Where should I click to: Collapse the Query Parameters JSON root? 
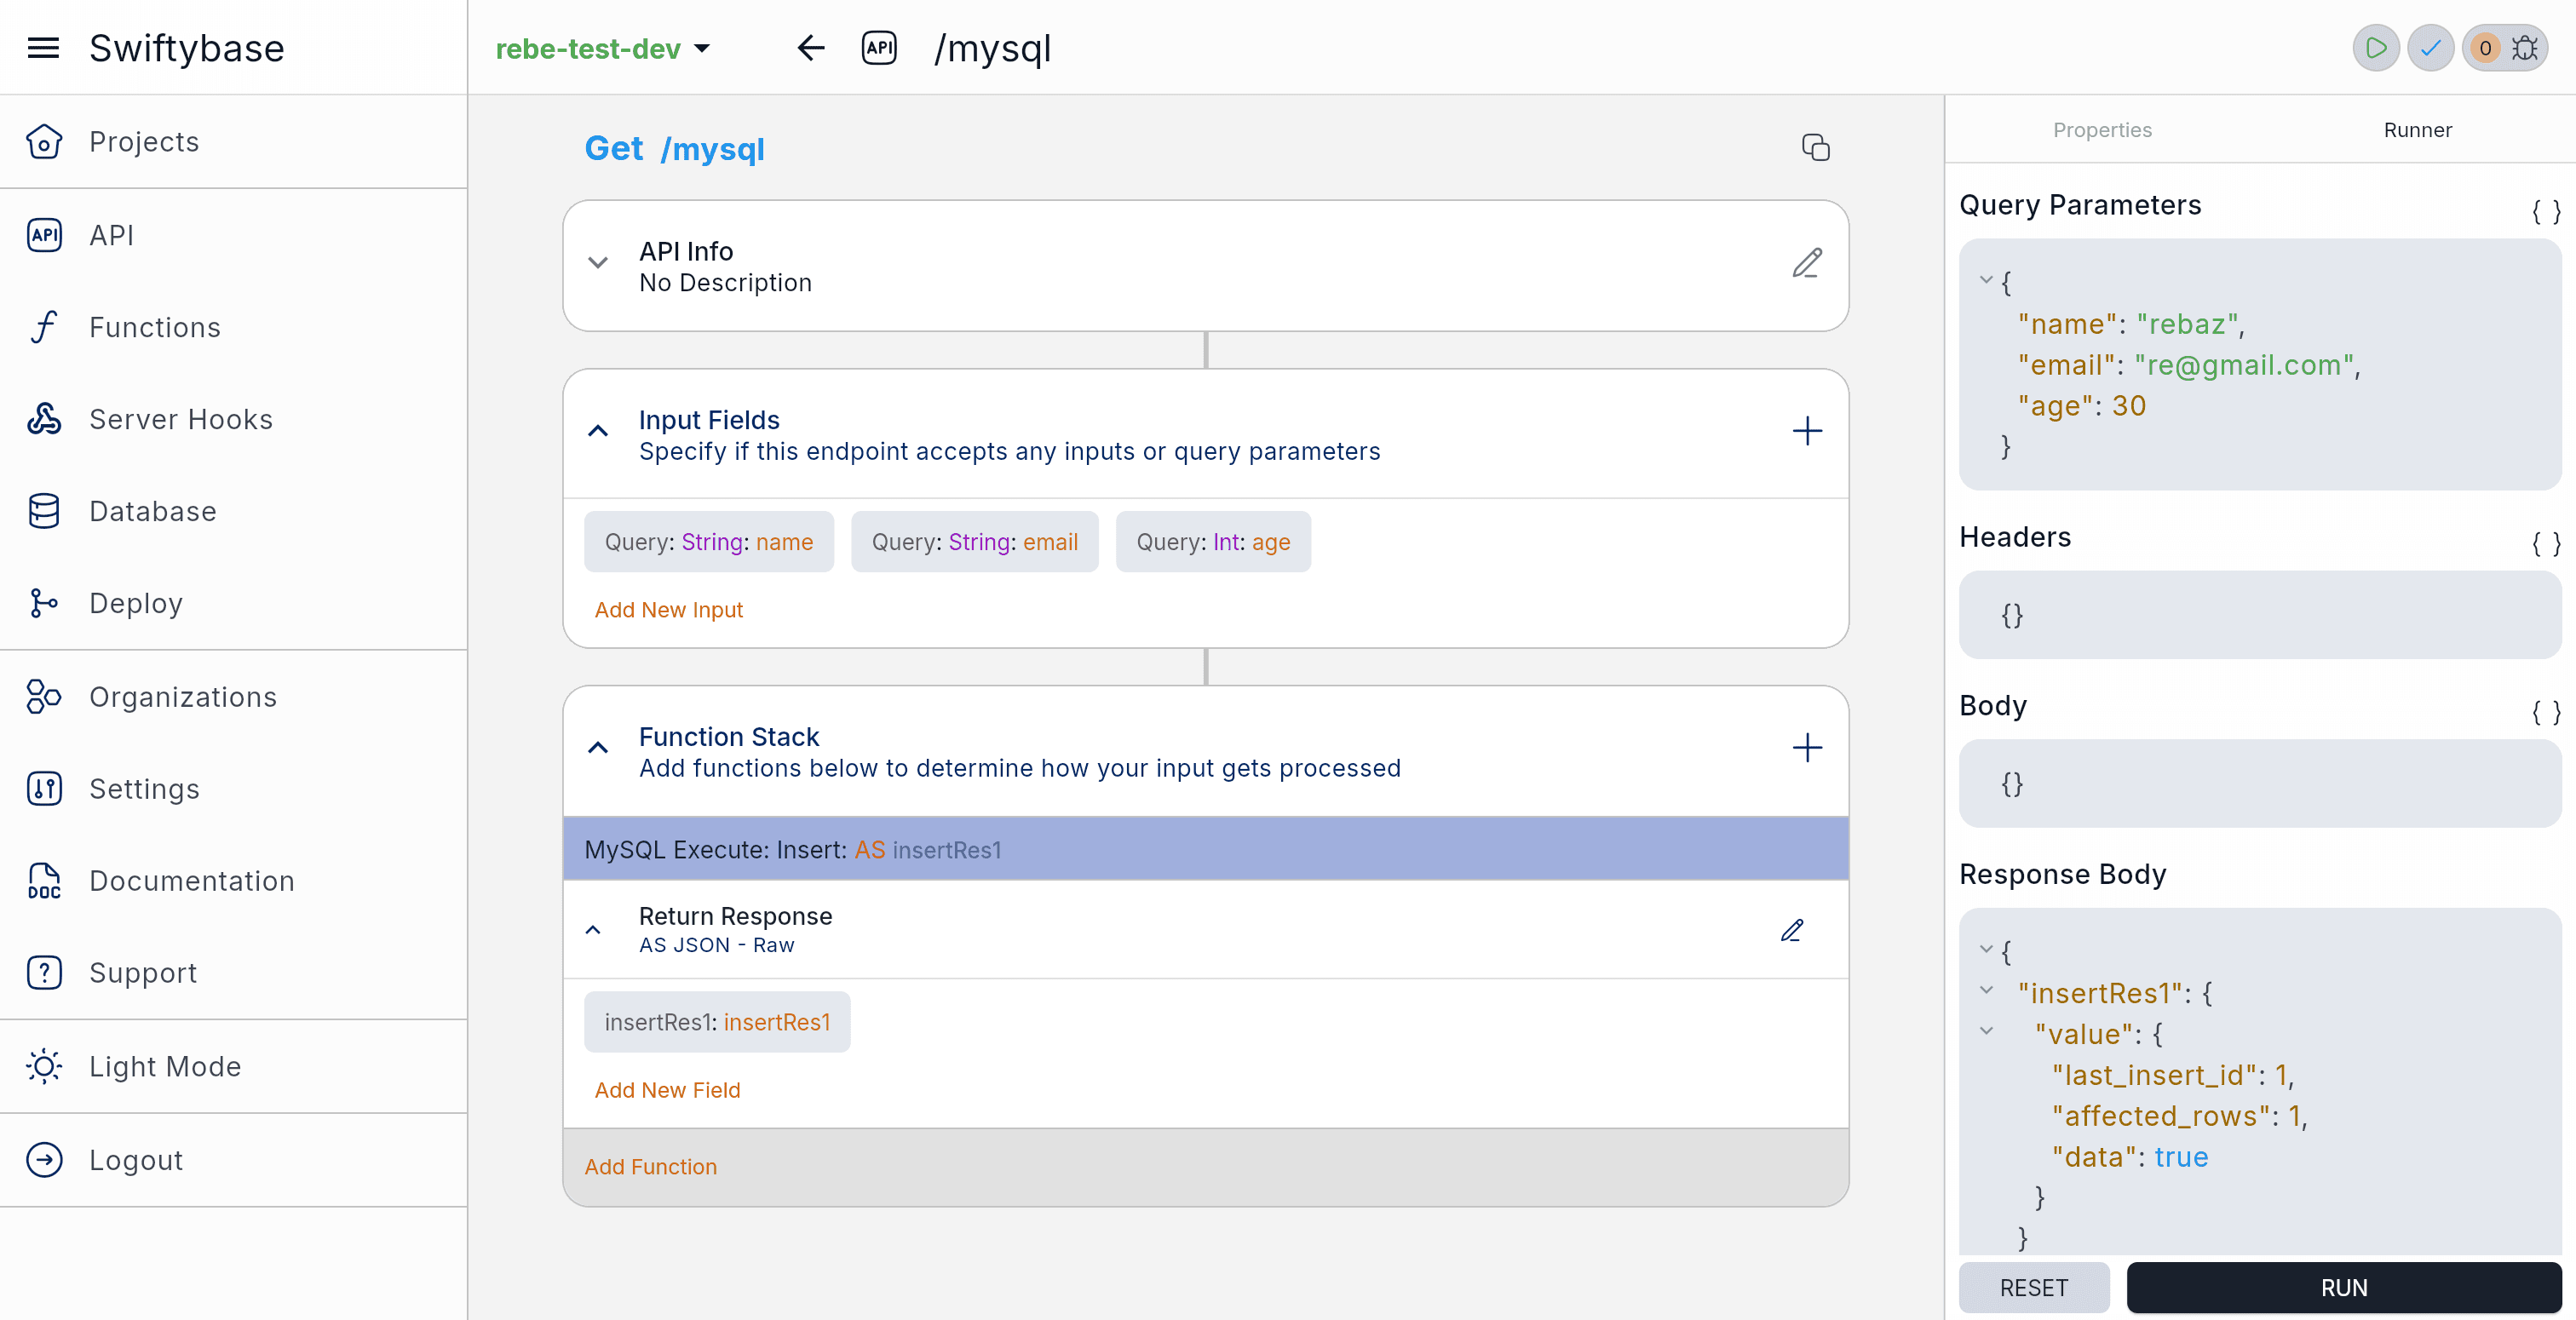pos(1986,280)
